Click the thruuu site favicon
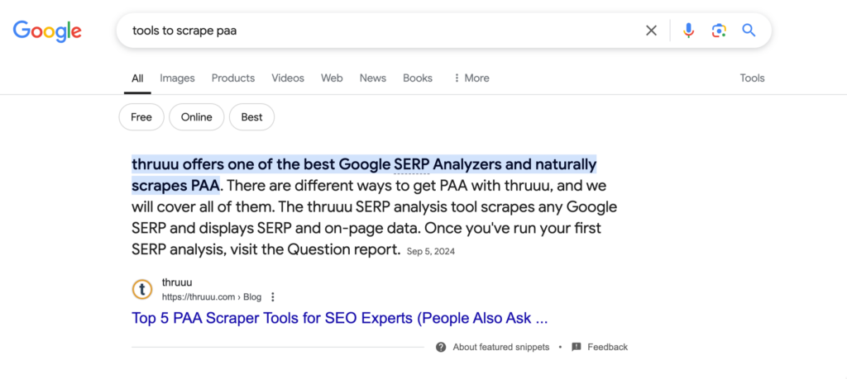 tap(142, 290)
